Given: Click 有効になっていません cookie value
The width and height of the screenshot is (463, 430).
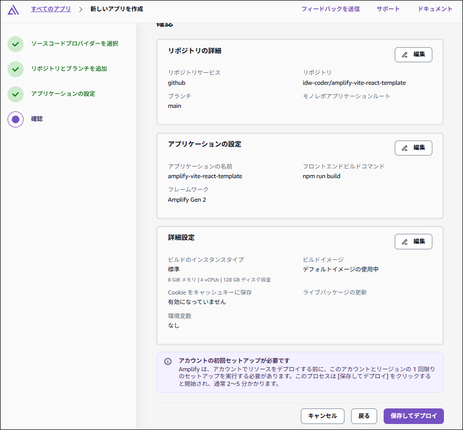Looking at the screenshot, I should point(197,302).
